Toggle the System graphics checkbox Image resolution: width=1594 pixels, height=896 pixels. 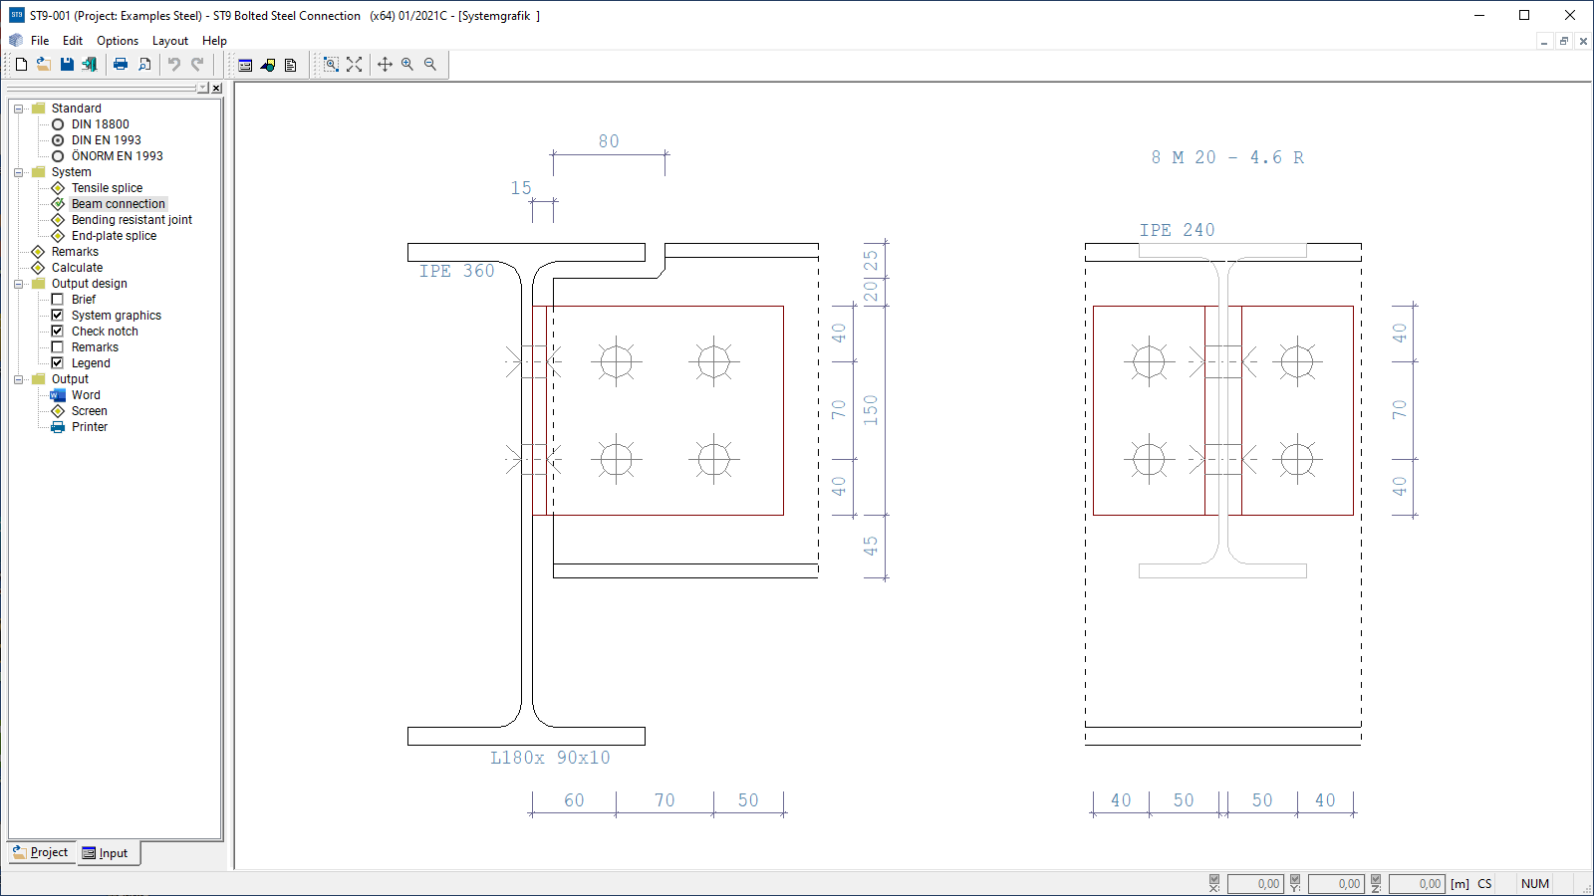(58, 316)
